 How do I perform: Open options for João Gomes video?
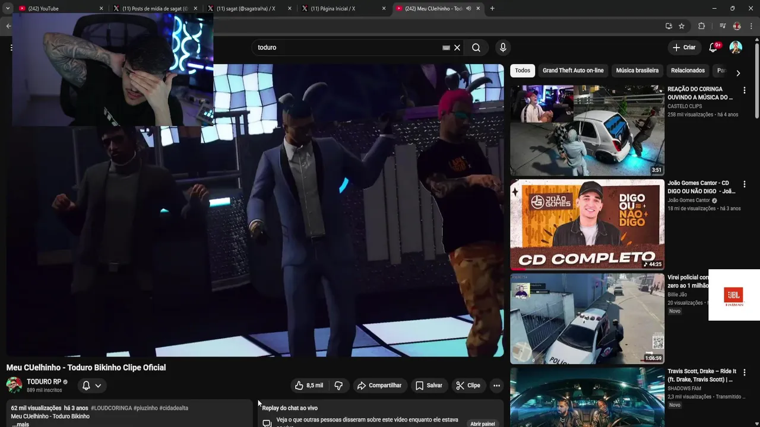click(x=744, y=184)
